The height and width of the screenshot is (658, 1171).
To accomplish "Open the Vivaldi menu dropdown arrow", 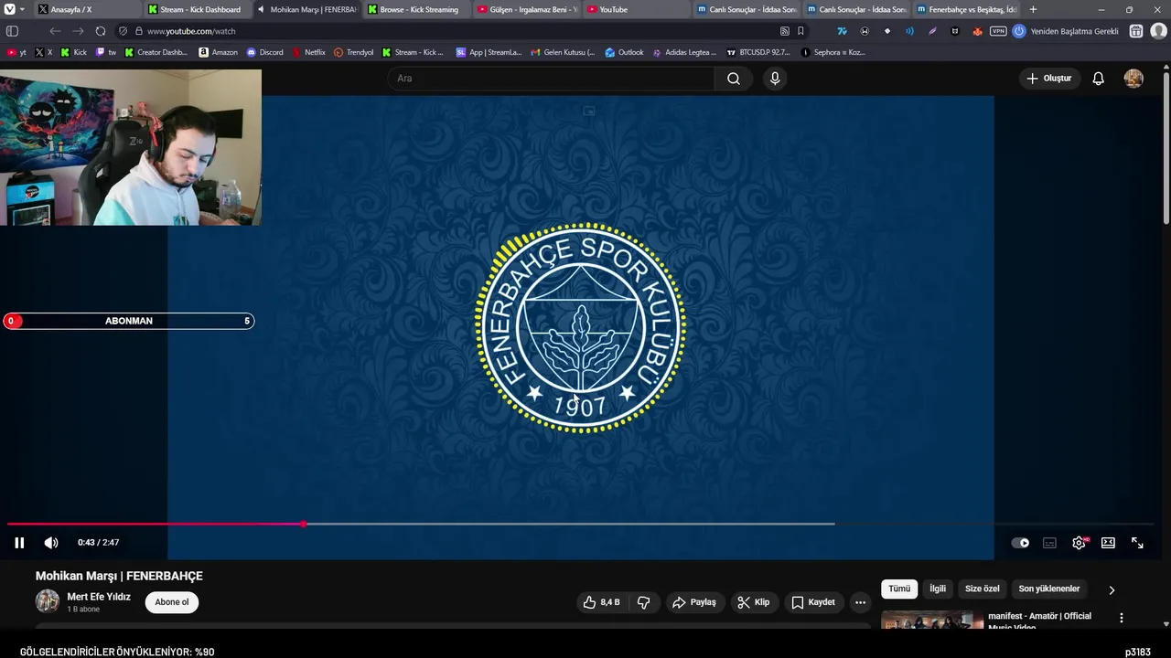I will [22, 9].
